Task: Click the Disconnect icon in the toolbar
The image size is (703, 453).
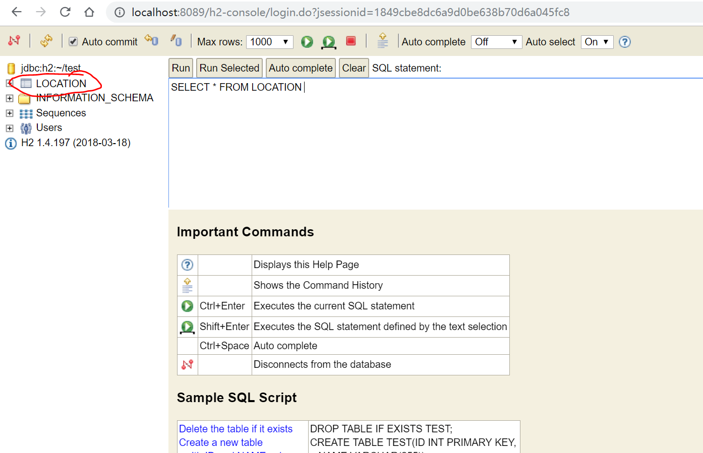Action: [x=14, y=40]
